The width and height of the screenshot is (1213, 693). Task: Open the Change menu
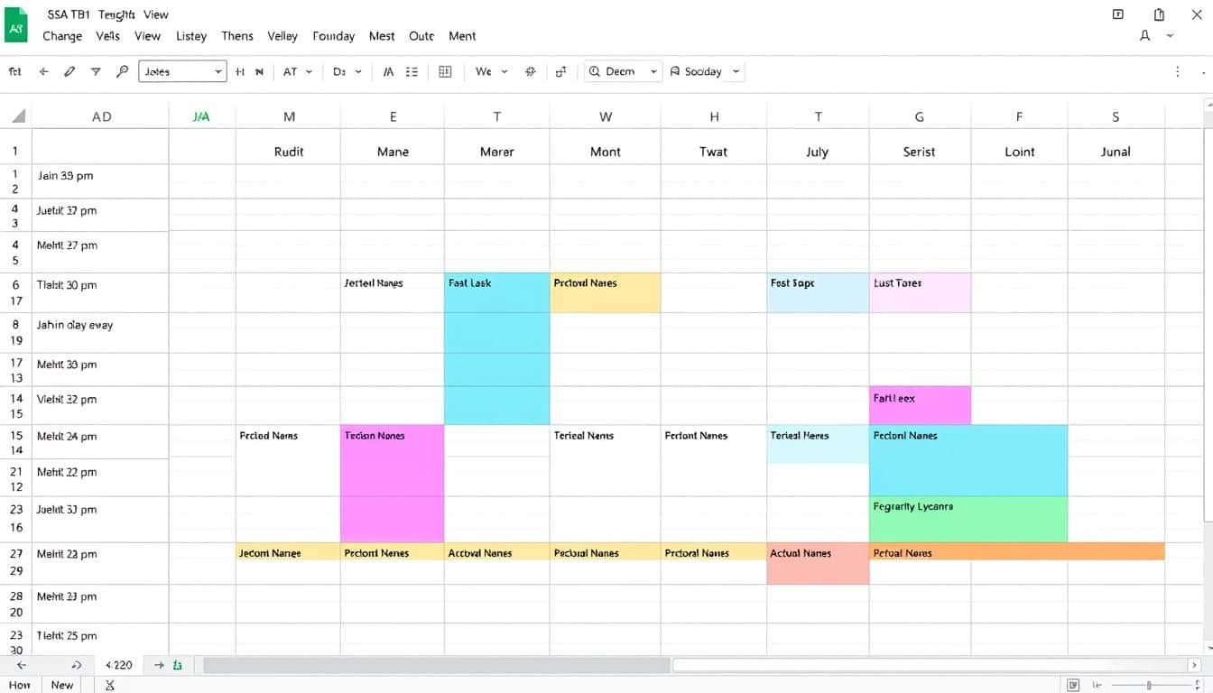point(62,36)
